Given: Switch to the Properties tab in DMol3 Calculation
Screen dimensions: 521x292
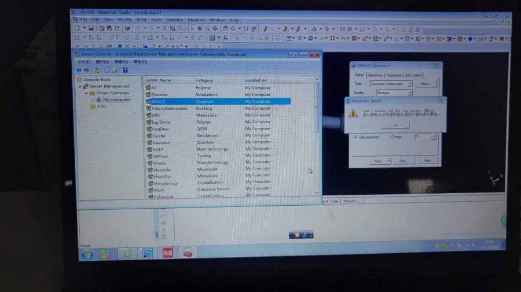Looking at the screenshot, I should click(394, 75).
